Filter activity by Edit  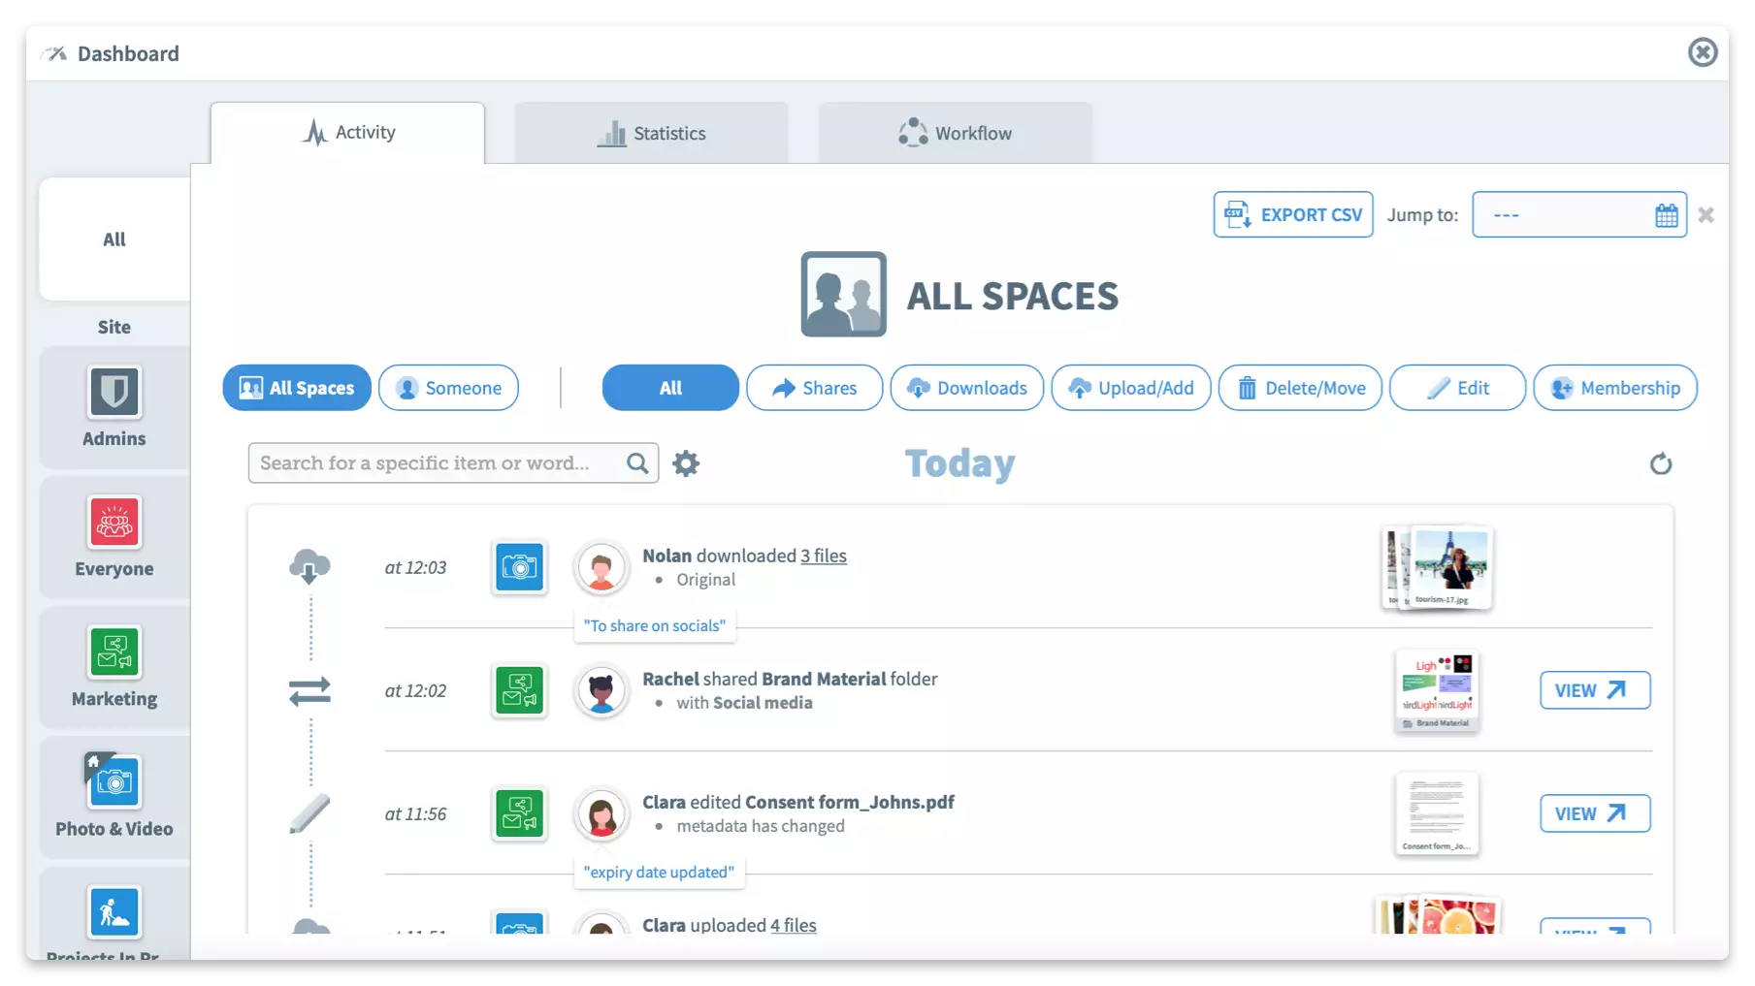coord(1457,388)
